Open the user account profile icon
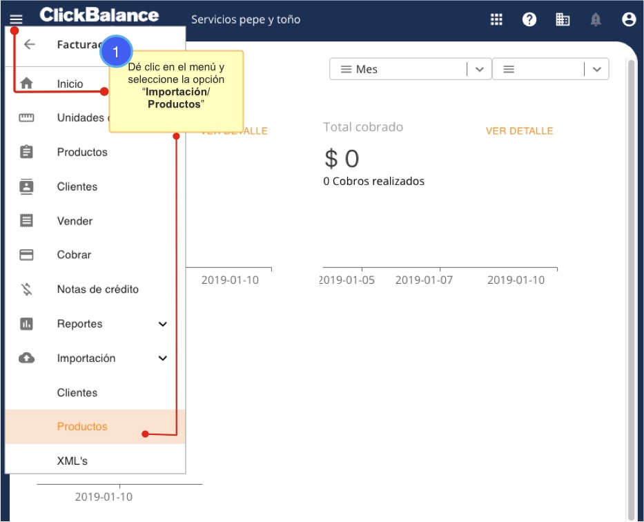 click(628, 20)
